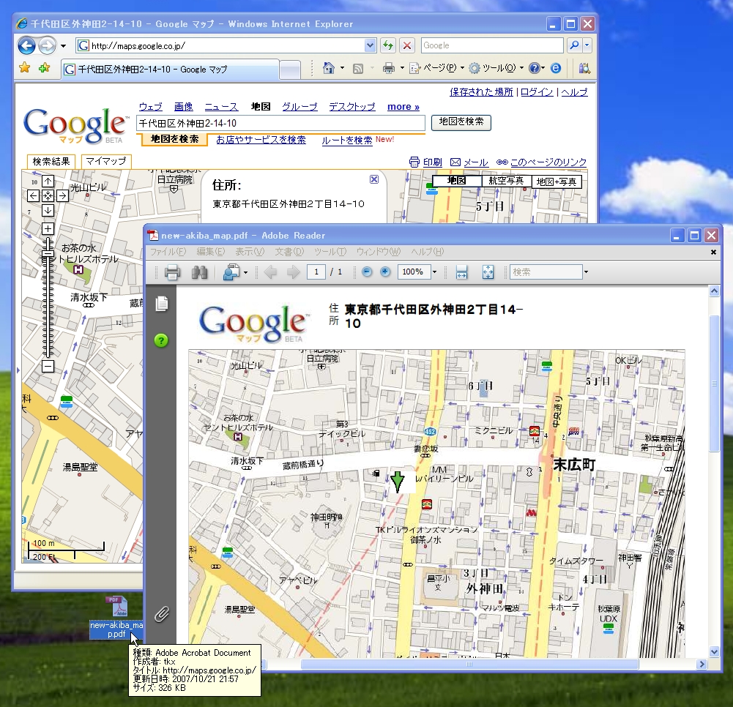
Task: Click the Adobe Reader fit width icon
Action: (x=461, y=272)
